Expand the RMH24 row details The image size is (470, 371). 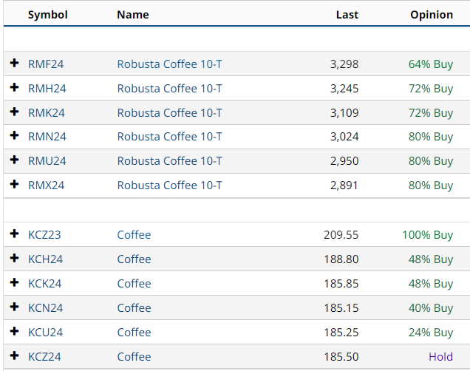(14, 88)
